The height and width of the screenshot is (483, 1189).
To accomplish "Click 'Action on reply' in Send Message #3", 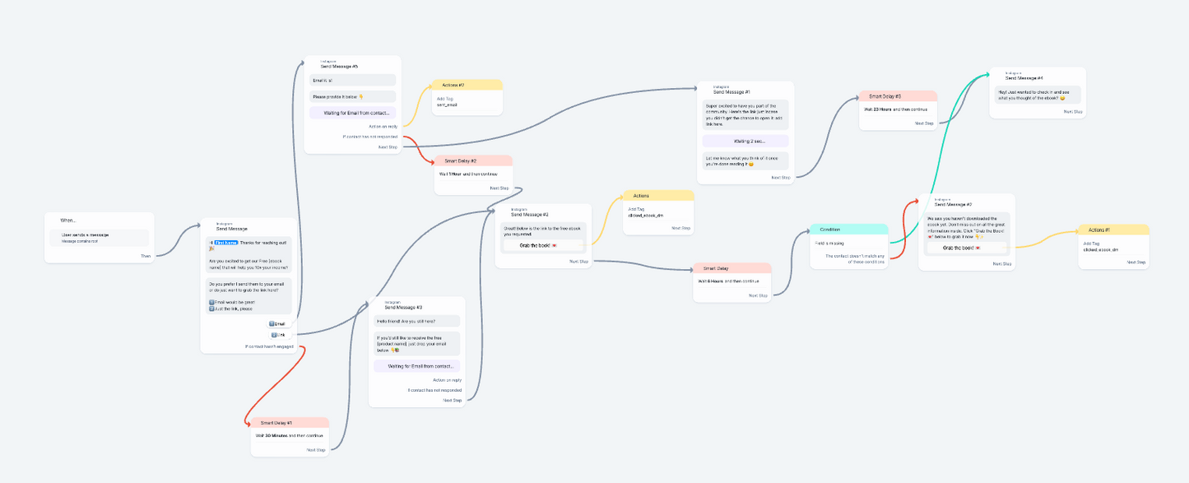I will click(448, 380).
